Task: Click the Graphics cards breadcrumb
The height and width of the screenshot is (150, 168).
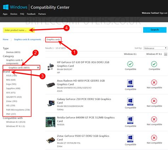Action: pyautogui.click(x=53, y=39)
